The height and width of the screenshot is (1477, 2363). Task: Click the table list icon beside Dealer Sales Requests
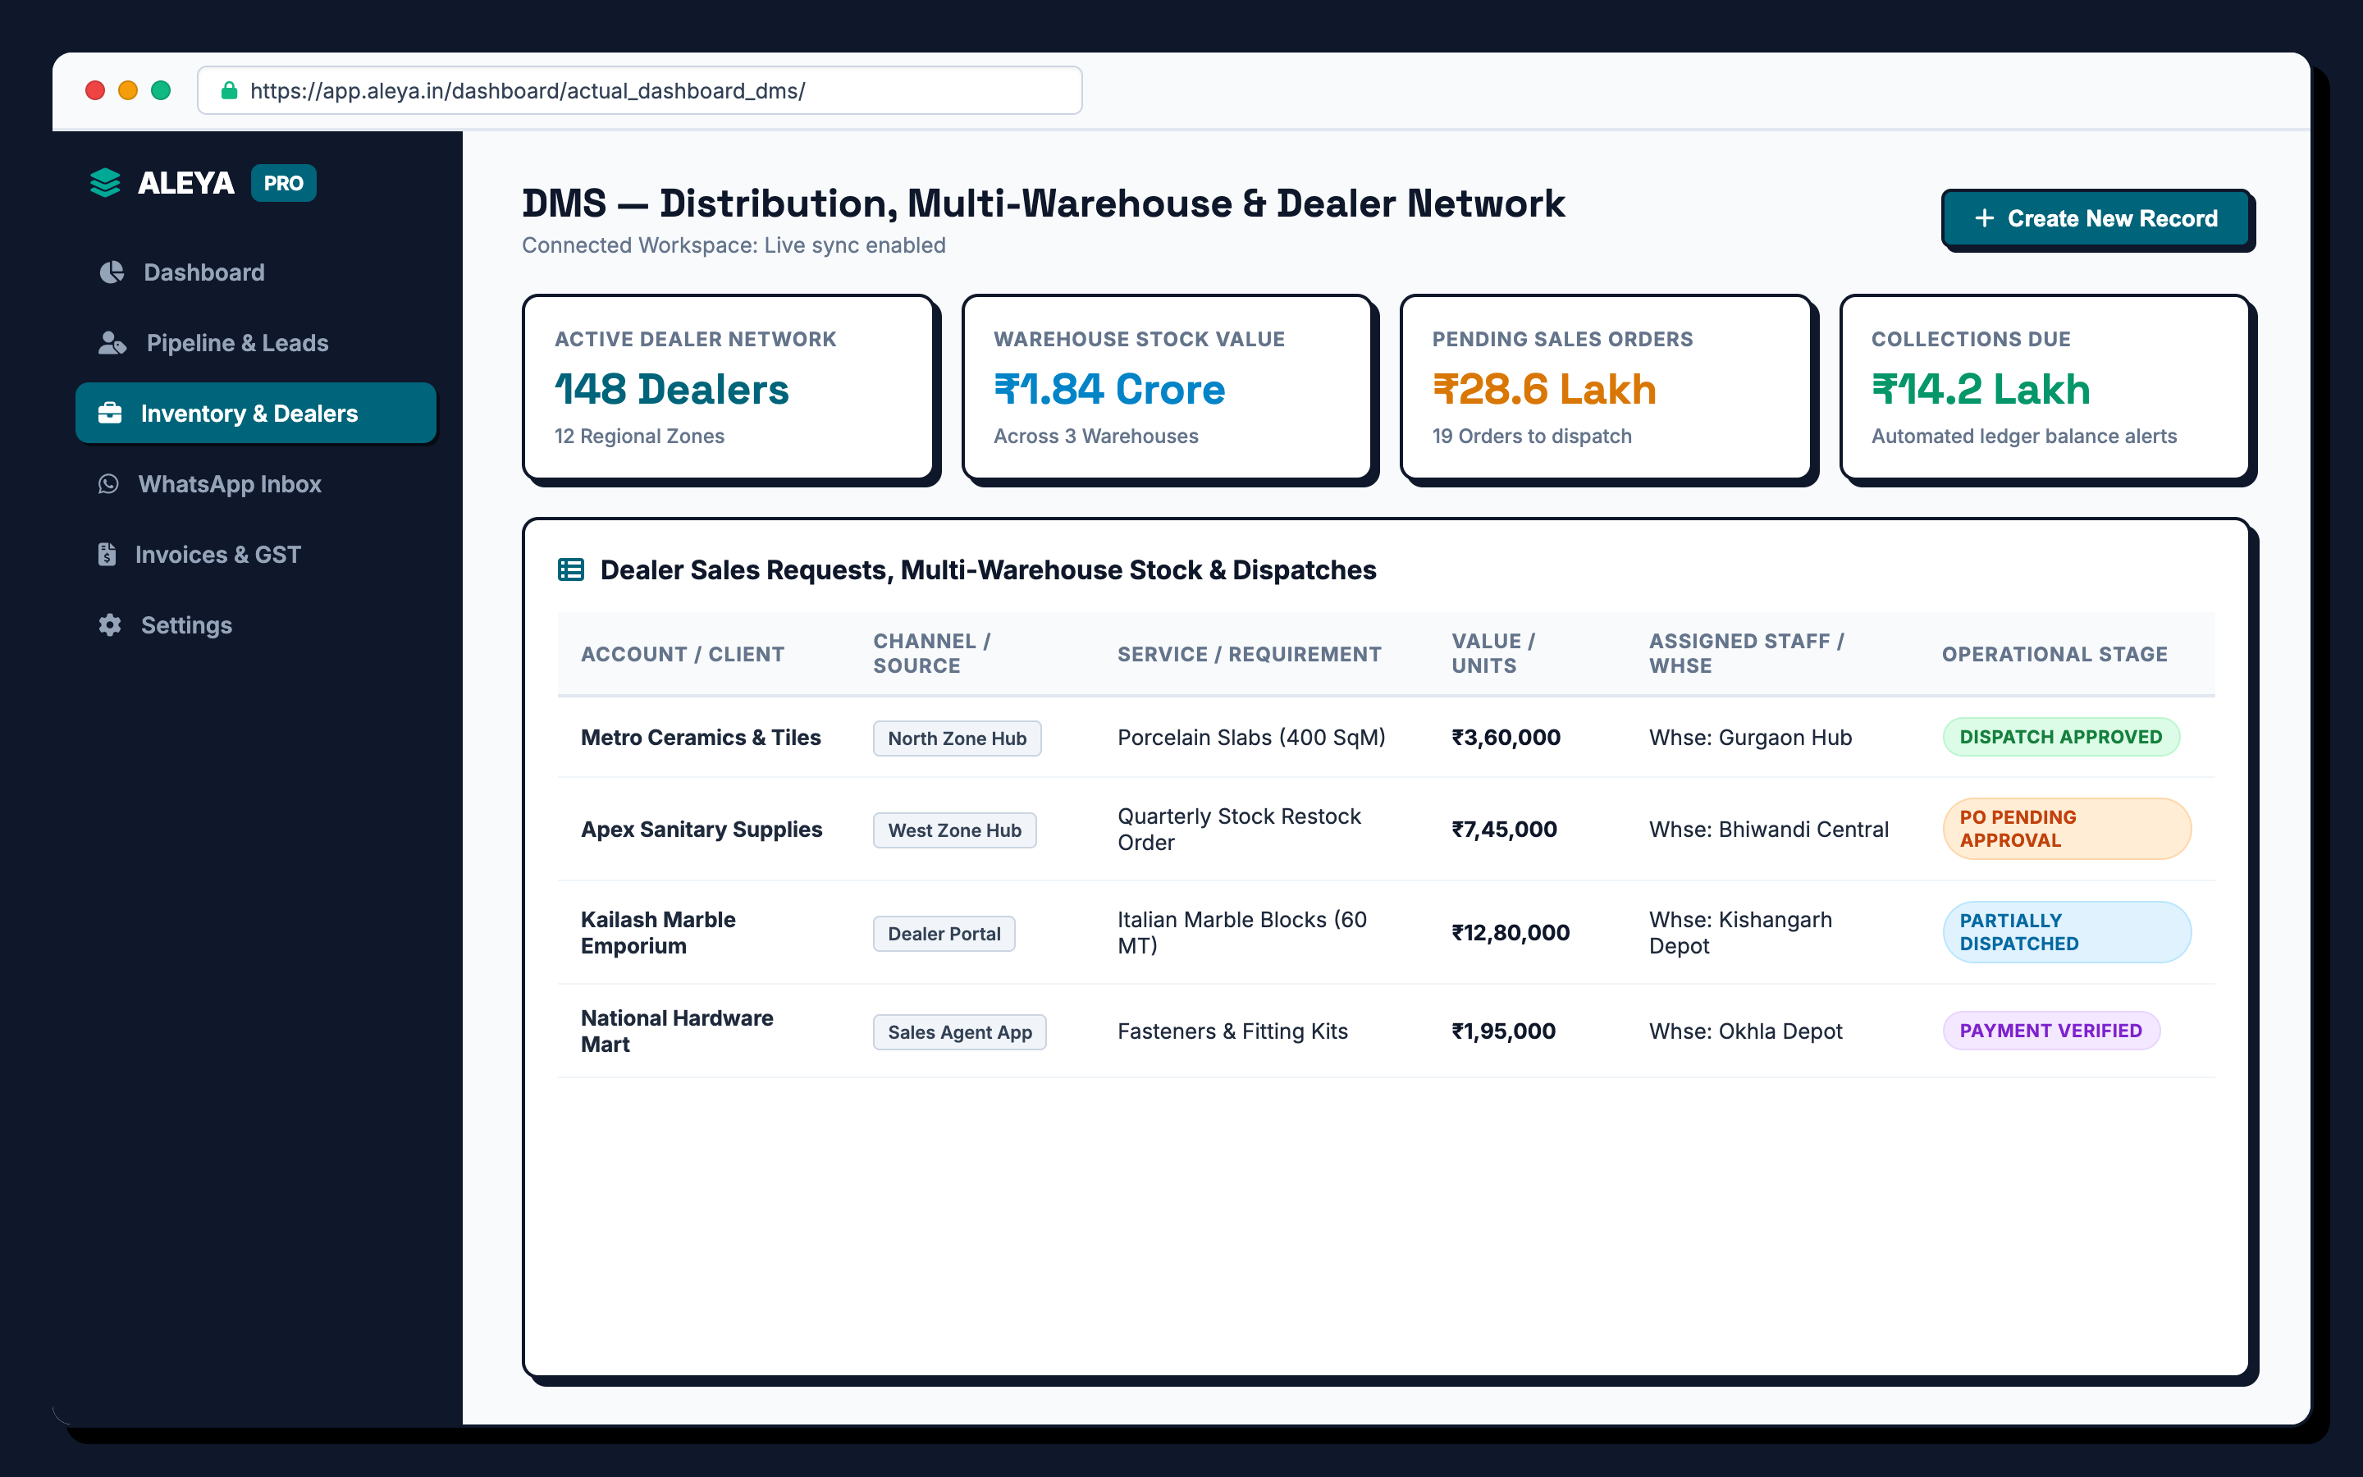(570, 569)
